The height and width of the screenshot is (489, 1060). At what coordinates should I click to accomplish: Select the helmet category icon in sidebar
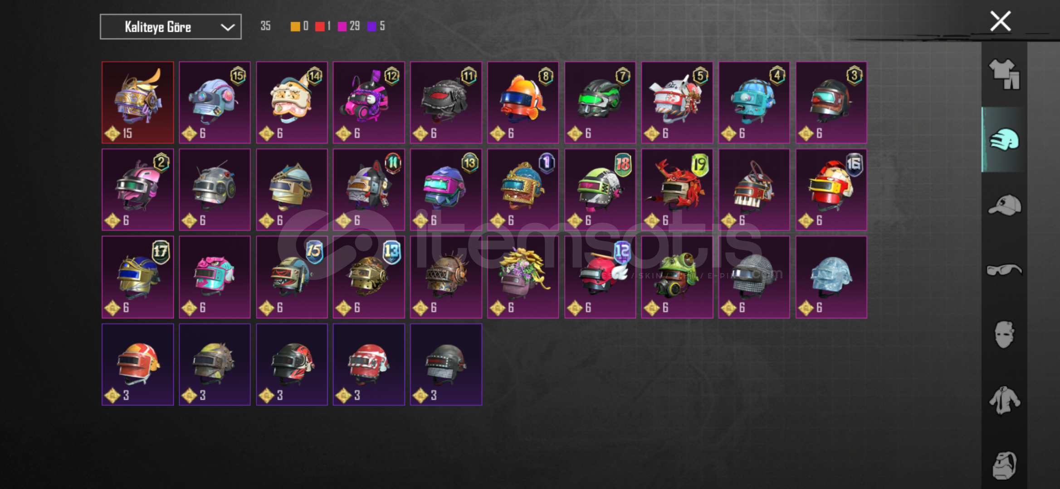(1004, 139)
